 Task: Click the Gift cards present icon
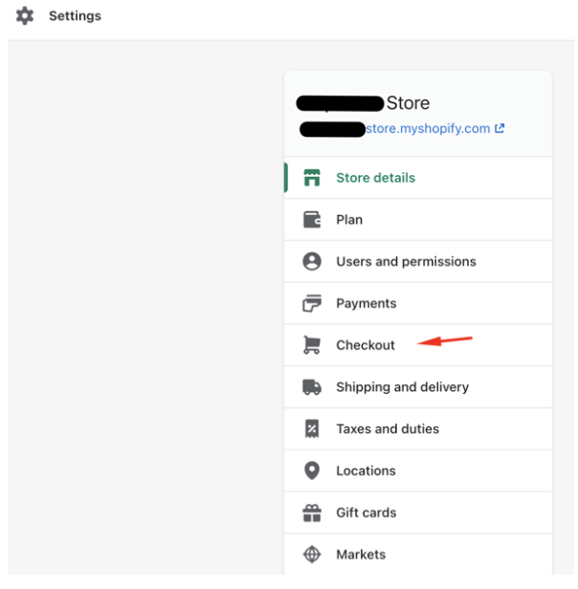click(312, 513)
